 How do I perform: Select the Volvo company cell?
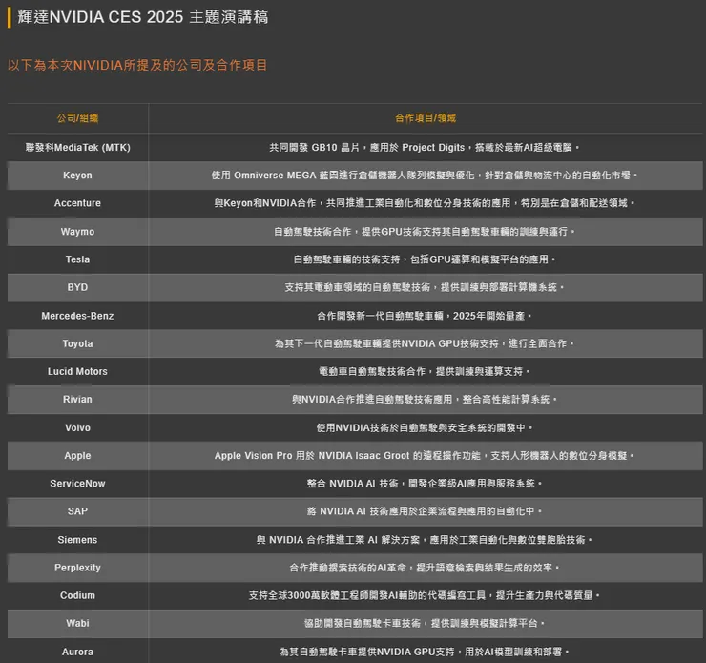(77, 427)
